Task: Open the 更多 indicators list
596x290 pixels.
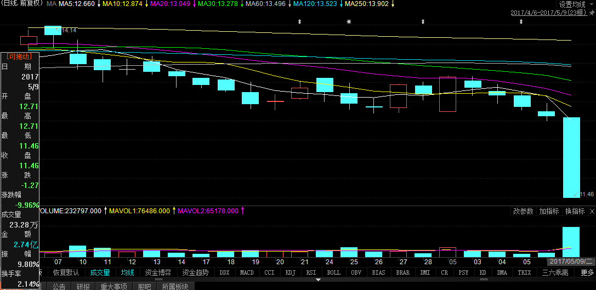Action: point(587,272)
